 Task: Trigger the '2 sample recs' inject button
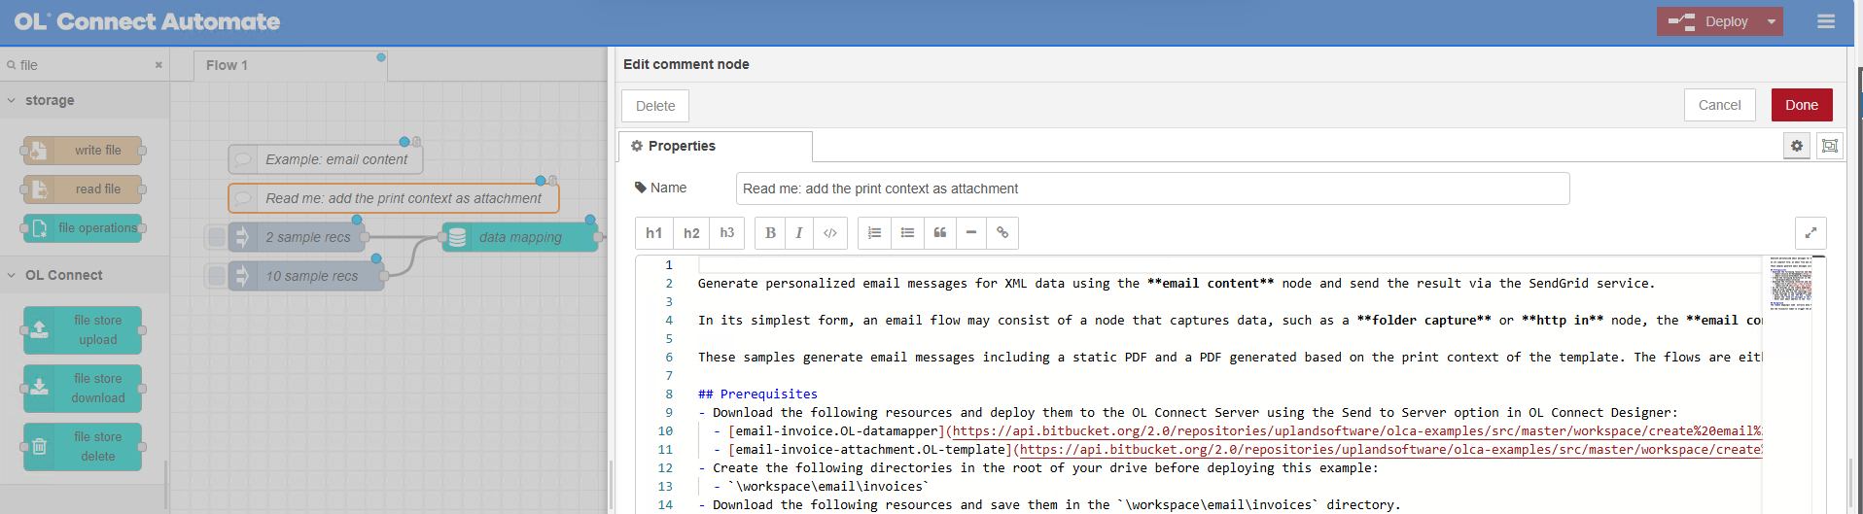click(x=216, y=237)
